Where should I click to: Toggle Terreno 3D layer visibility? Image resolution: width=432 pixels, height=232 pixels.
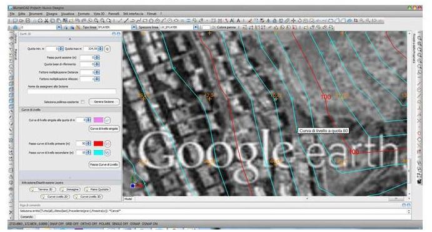click(x=43, y=190)
